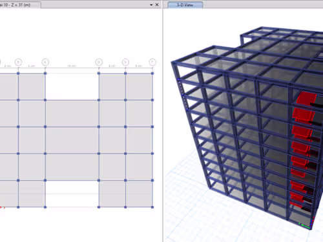Open the plan window dropdown arrow
The image size is (323, 242).
click(151, 5)
